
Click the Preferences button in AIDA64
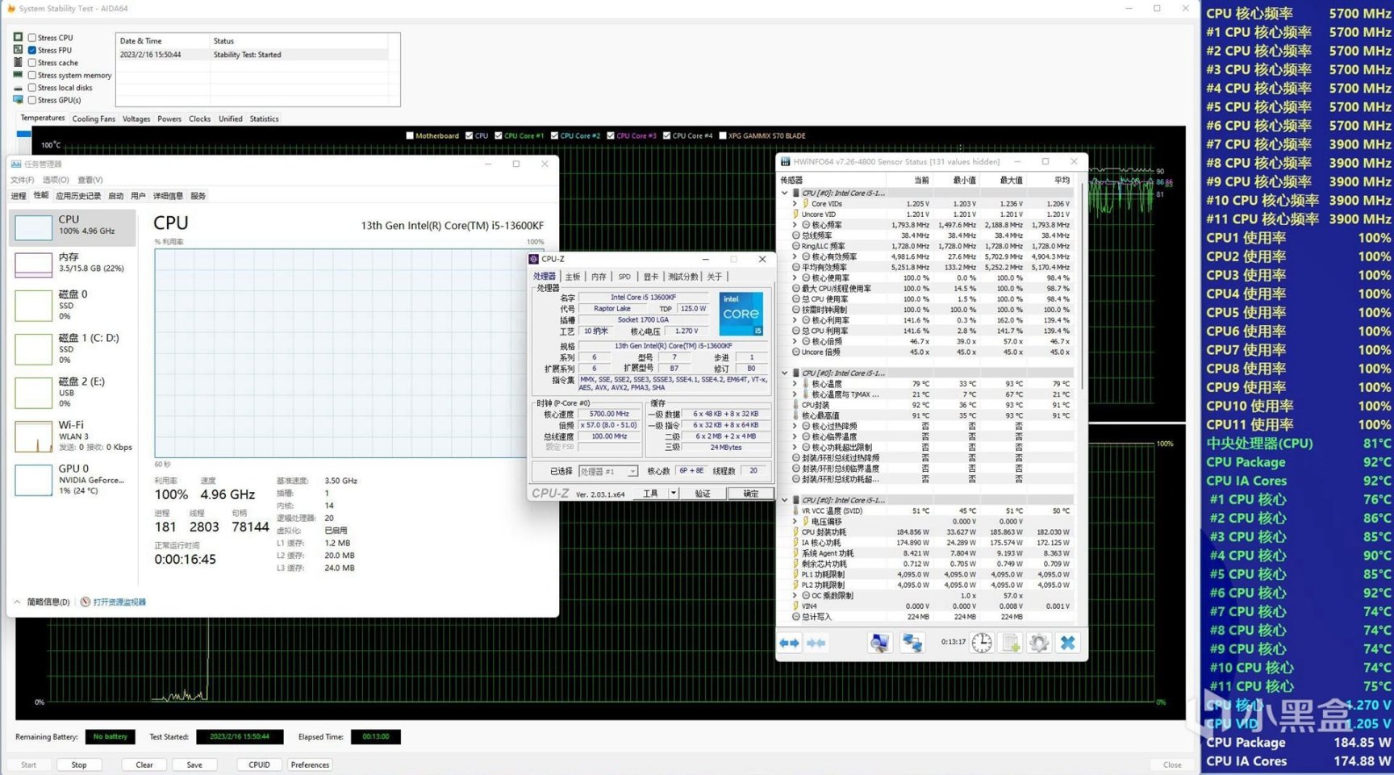pos(310,765)
